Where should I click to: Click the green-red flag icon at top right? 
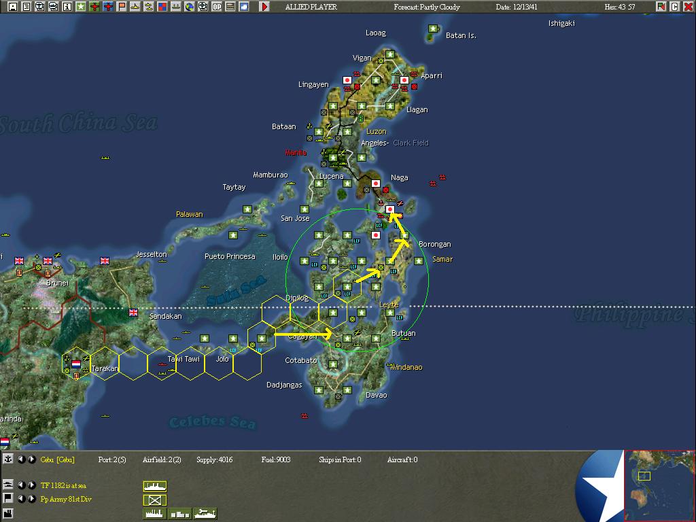point(661,7)
